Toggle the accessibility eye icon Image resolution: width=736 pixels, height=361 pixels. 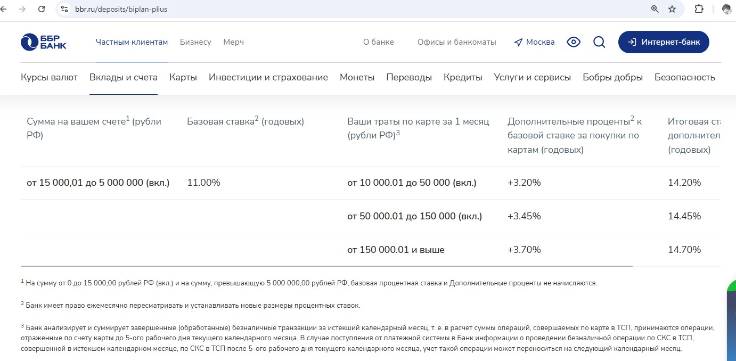[x=574, y=42]
